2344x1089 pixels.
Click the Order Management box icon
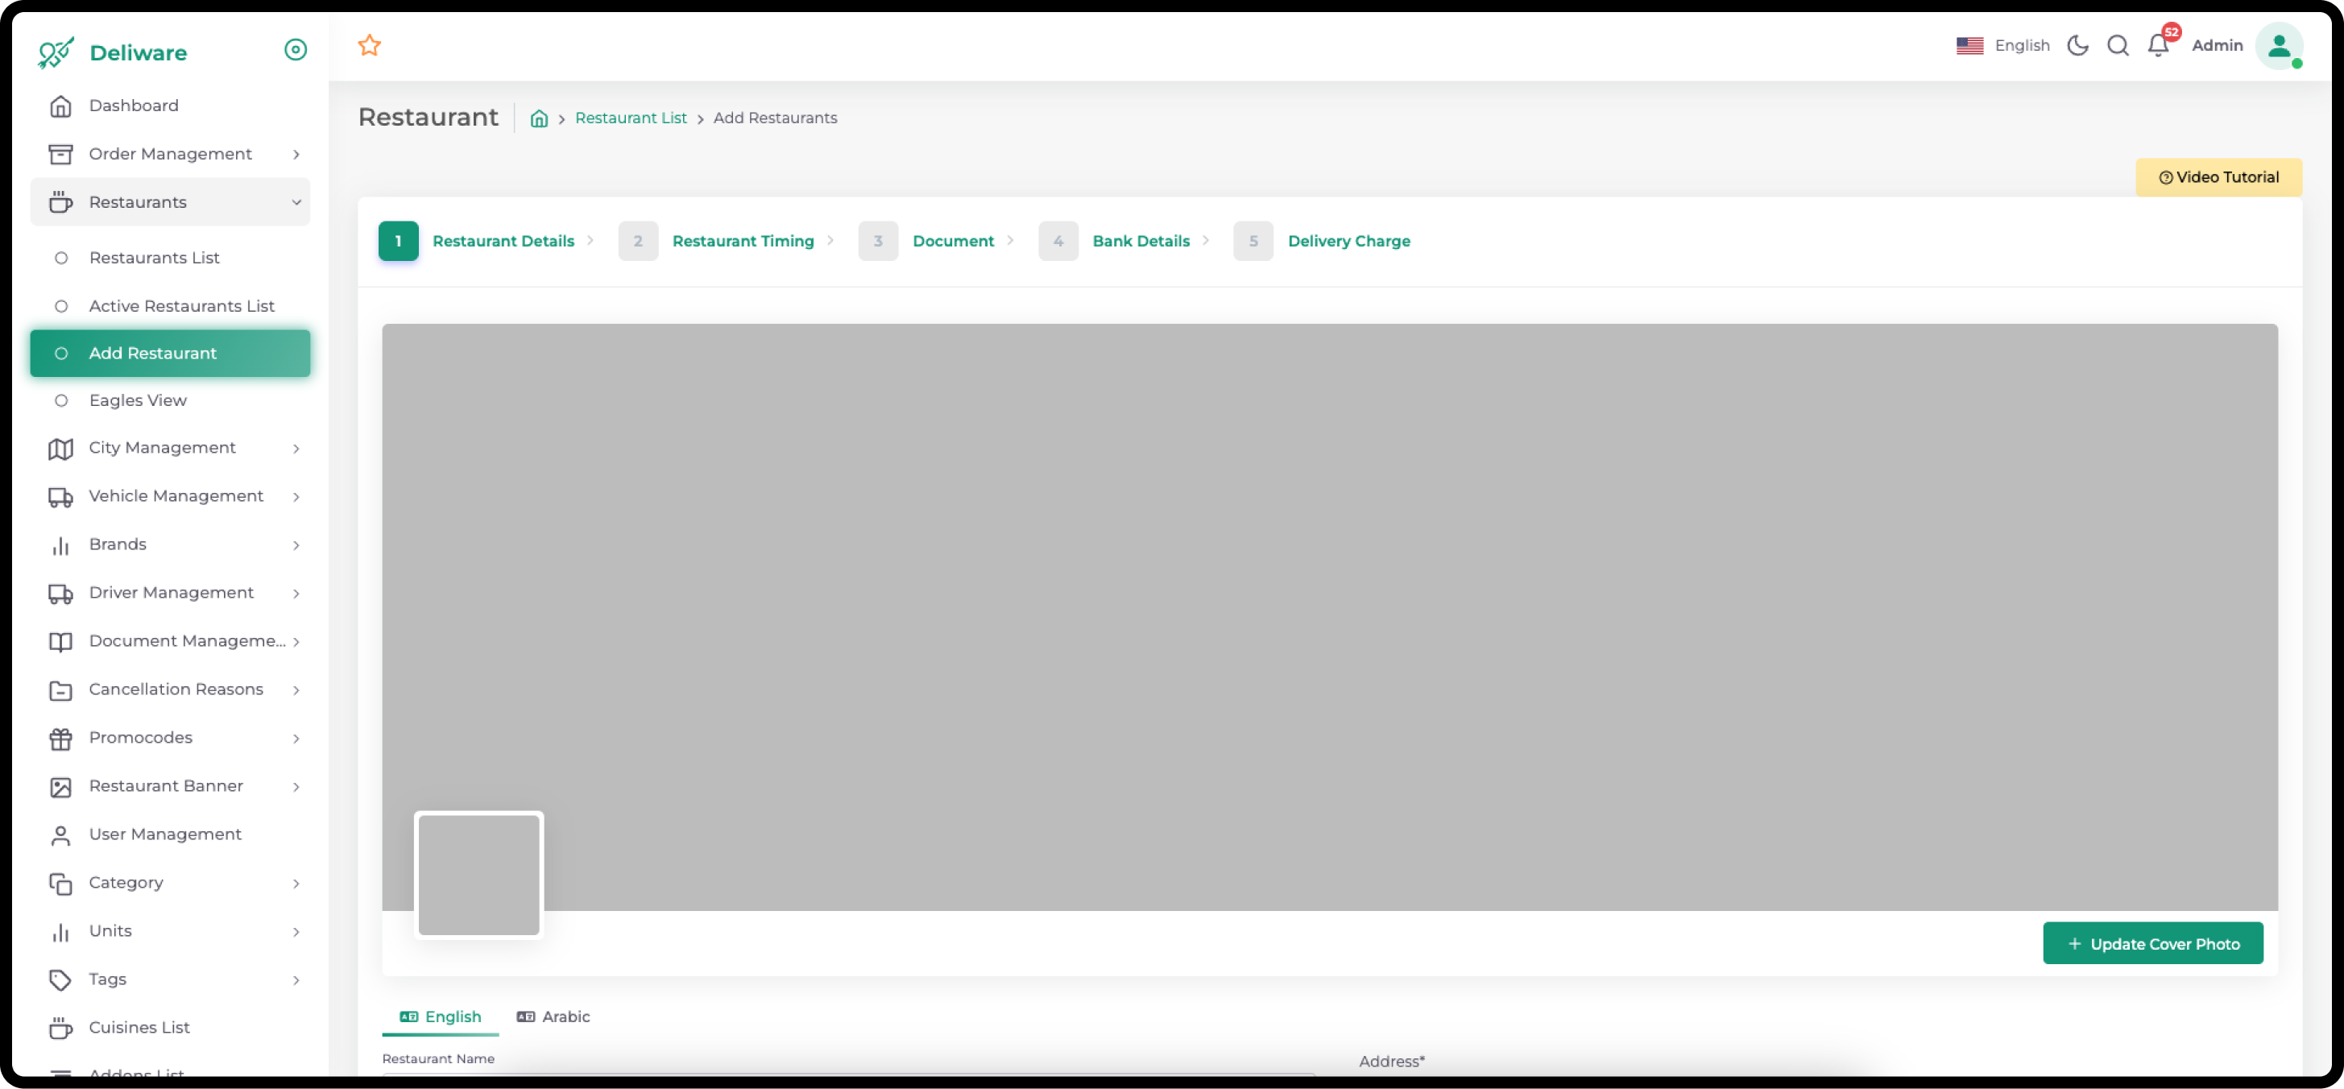(x=60, y=154)
